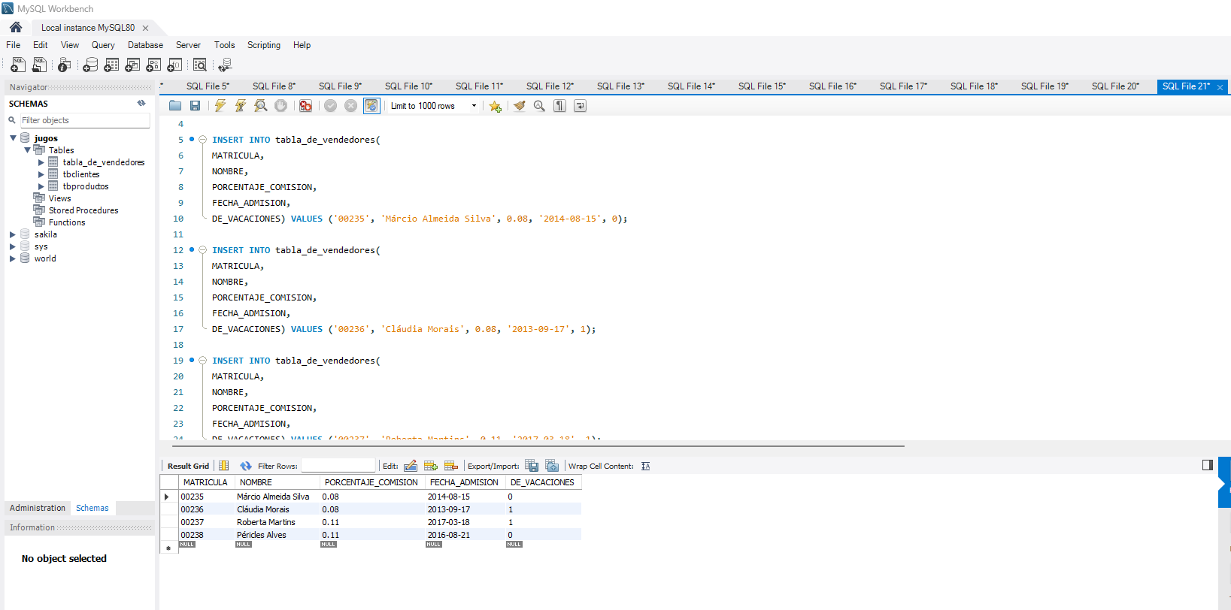This screenshot has width=1231, height=610.
Task: Save the script to a file
Action: [195, 106]
